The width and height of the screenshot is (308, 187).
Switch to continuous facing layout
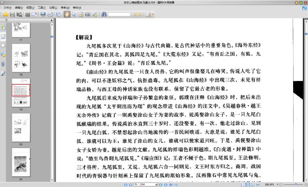tap(258, 184)
